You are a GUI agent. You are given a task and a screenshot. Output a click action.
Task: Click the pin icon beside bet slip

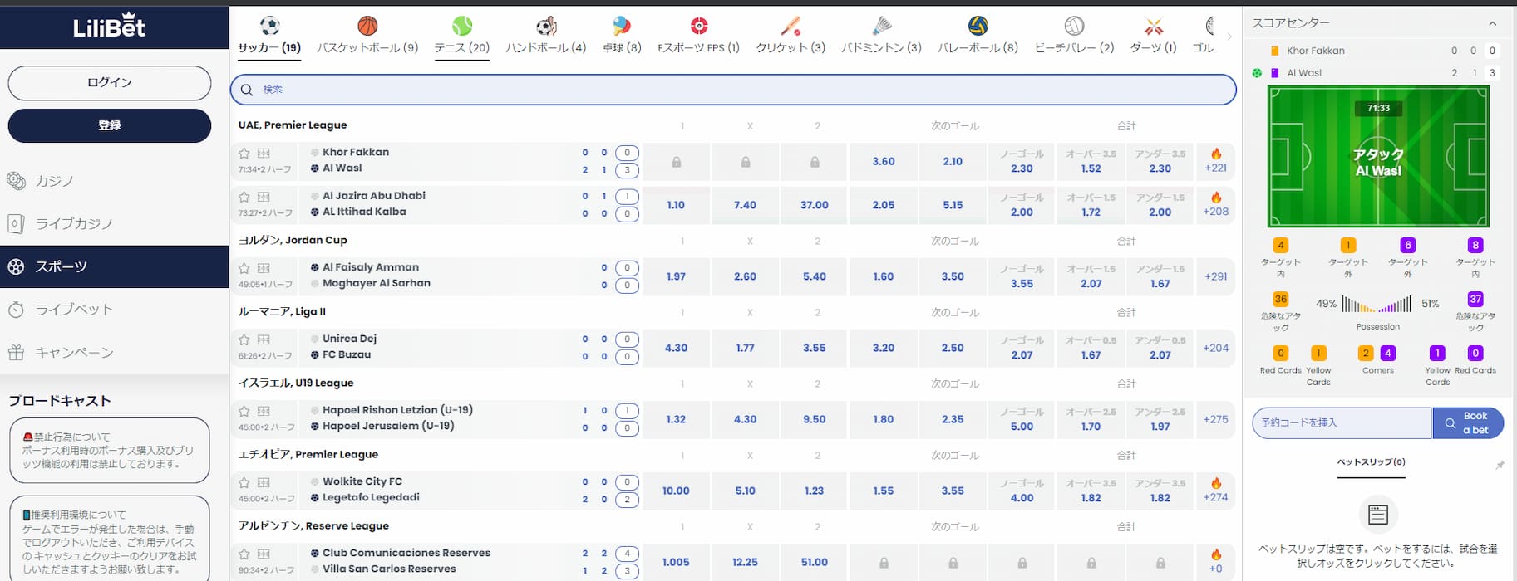[x=1500, y=465]
